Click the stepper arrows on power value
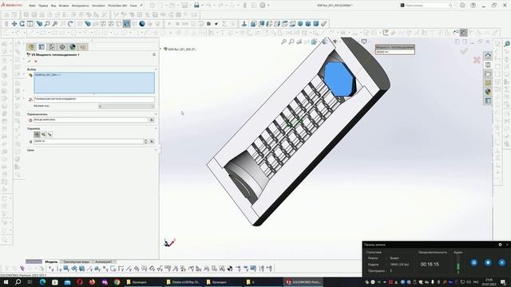The image size is (511, 287). point(146,142)
